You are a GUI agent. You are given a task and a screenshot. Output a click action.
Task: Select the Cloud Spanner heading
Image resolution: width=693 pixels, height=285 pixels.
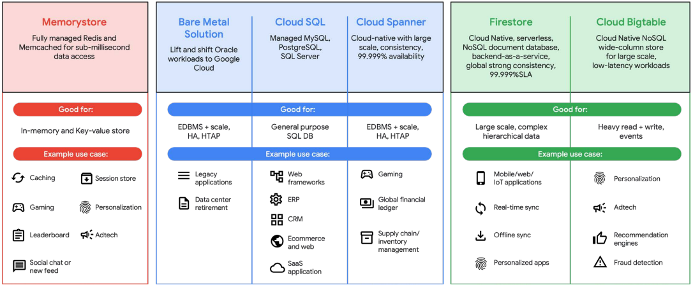click(x=391, y=22)
